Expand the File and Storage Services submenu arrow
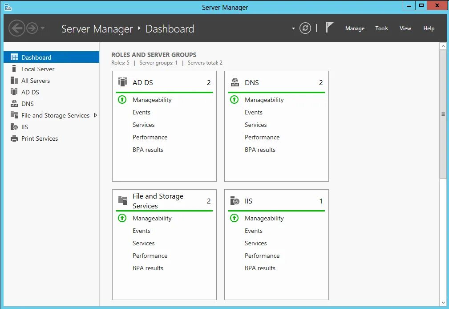Image resolution: width=449 pixels, height=309 pixels. tap(95, 115)
